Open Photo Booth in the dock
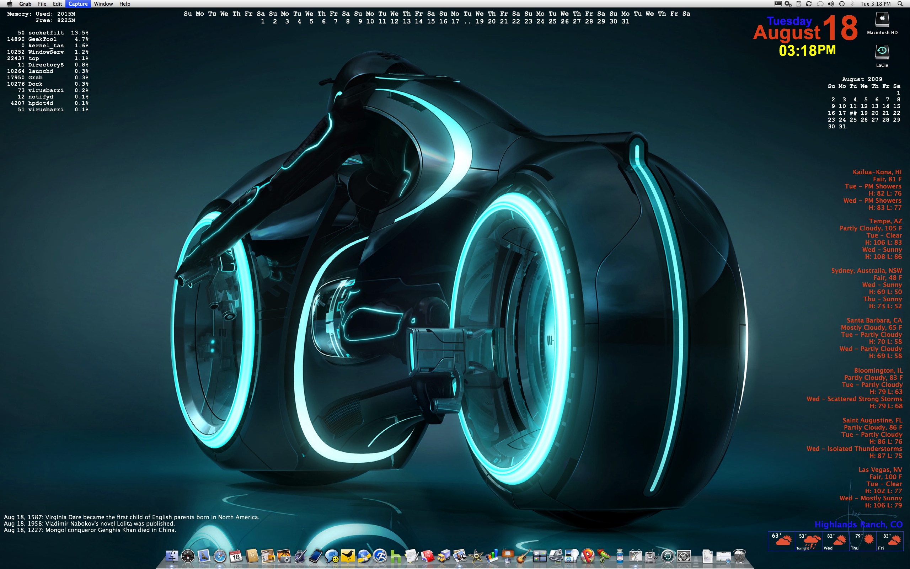The height and width of the screenshot is (569, 910). click(284, 556)
